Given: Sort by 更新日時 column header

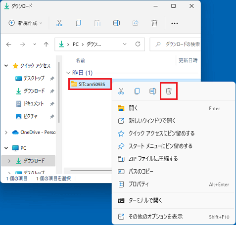Looking at the screenshot, I should 188,60.
